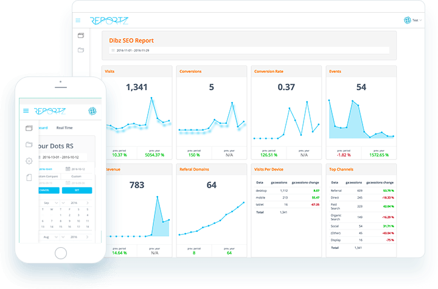Open the hamburger menu in desktop header
This screenshot has width=438, height=289.
[78, 20]
